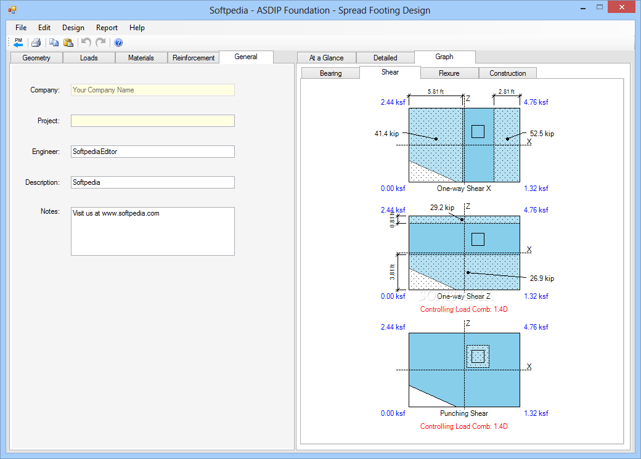Click the 26.9 kip shear value
This screenshot has height=459, width=641.
click(542, 278)
